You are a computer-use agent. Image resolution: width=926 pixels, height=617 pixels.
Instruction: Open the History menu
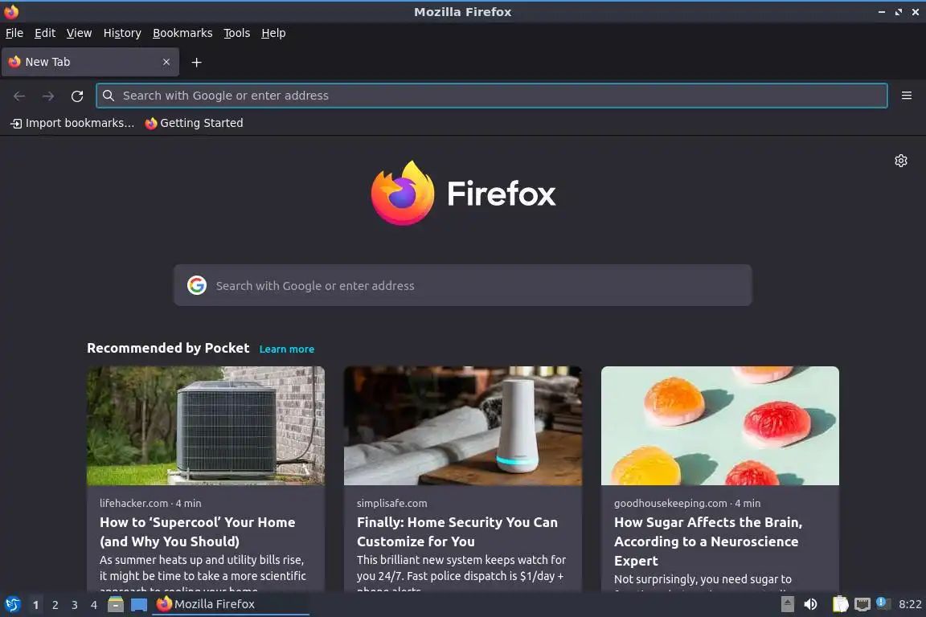[122, 33]
